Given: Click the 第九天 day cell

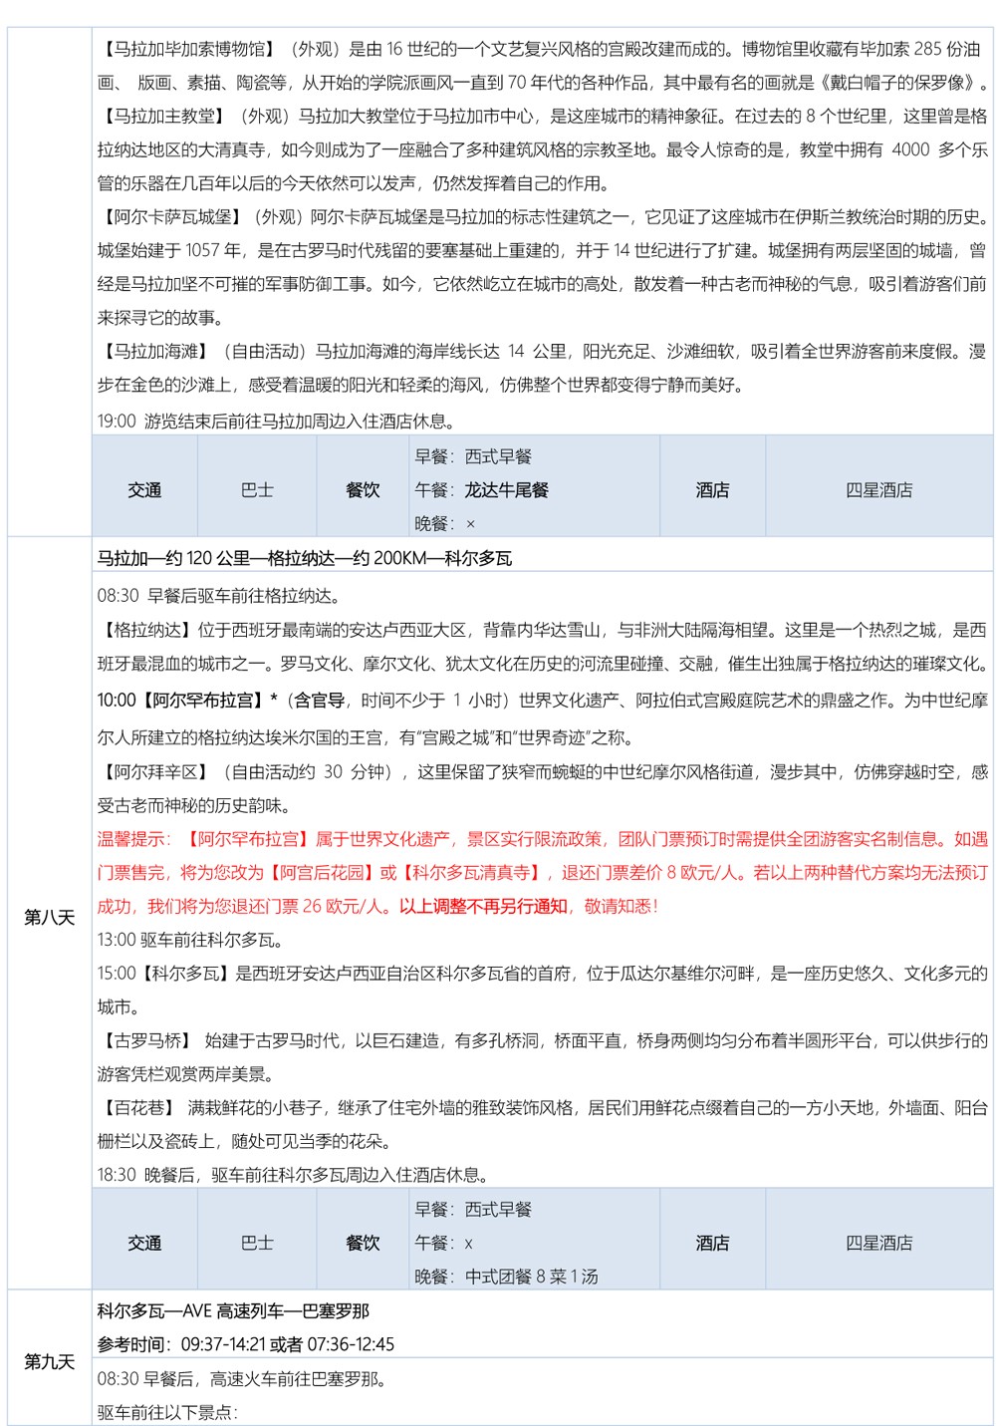Looking at the screenshot, I should [49, 1361].
